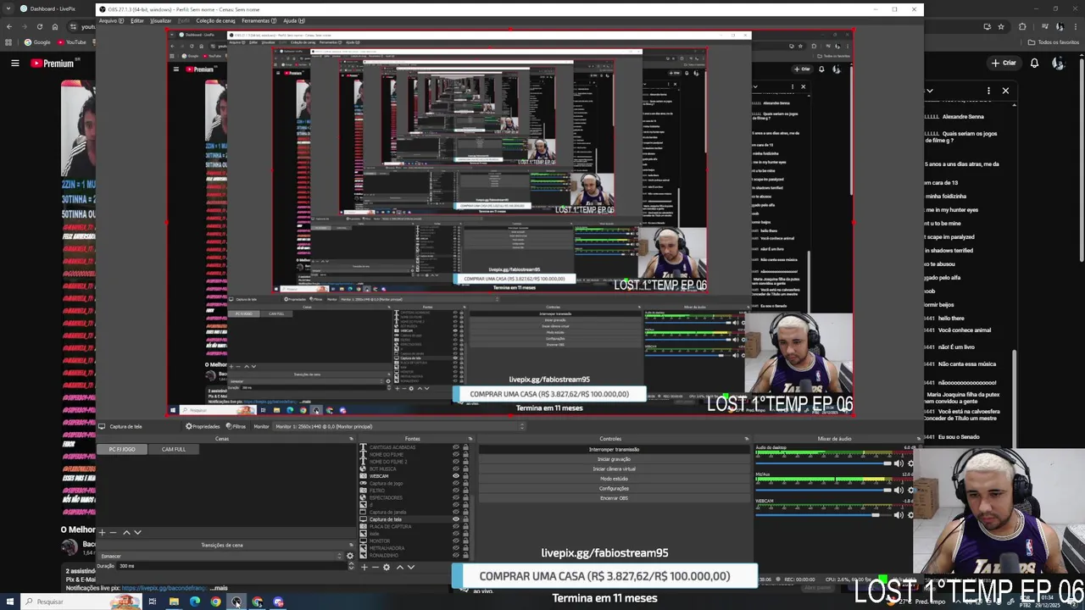Click Iniciar câmera virtual button
The height and width of the screenshot is (610, 1085).
click(x=614, y=469)
